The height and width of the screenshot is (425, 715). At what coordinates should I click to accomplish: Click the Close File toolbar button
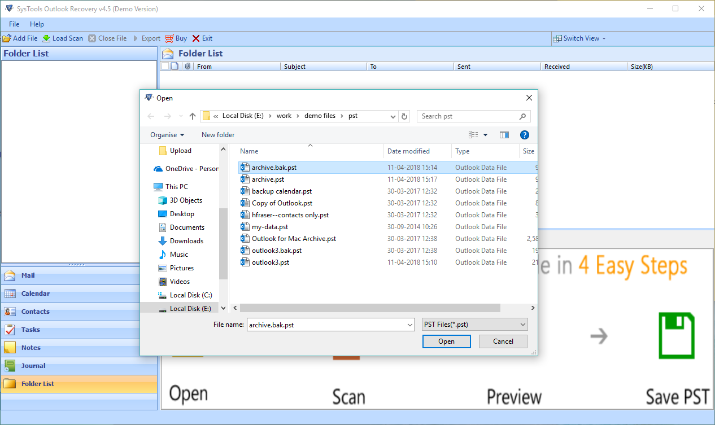[x=107, y=38]
